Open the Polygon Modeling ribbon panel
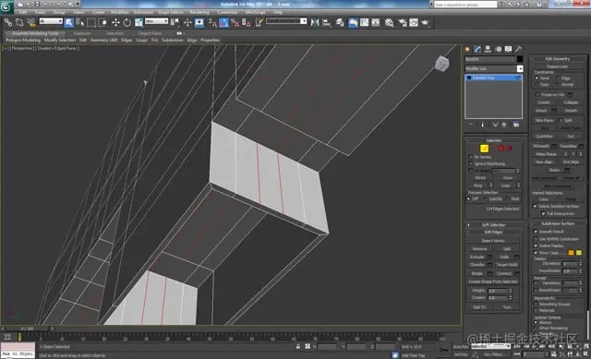The width and height of the screenshot is (591, 359). (23, 40)
